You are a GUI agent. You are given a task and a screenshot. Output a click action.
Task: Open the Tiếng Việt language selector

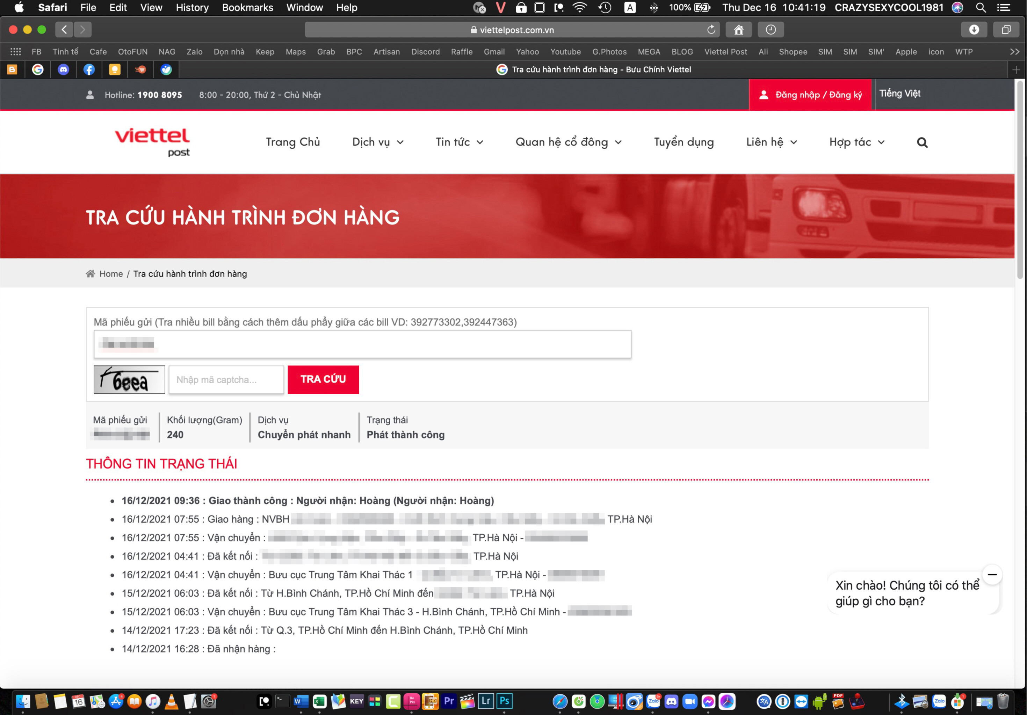pos(899,94)
